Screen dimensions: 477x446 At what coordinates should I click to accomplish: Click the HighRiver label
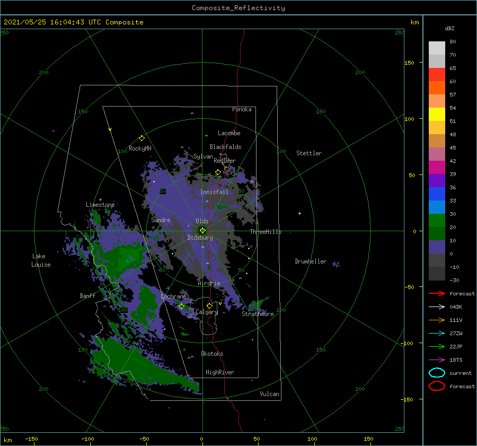220,372
